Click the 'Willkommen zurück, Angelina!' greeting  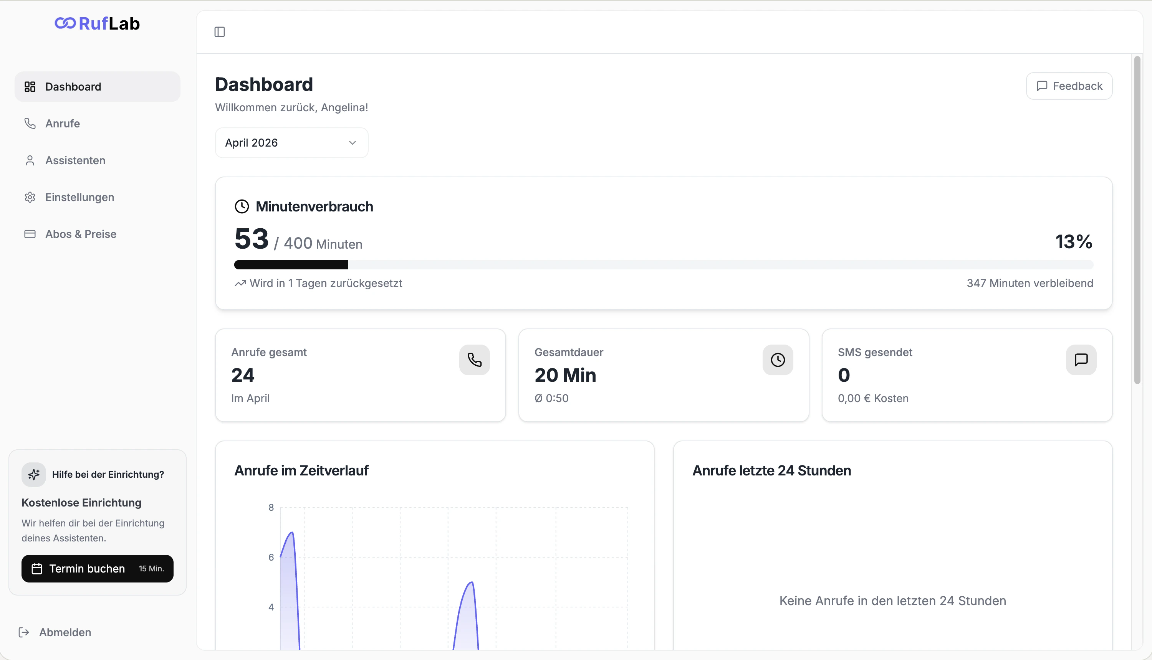tap(291, 107)
